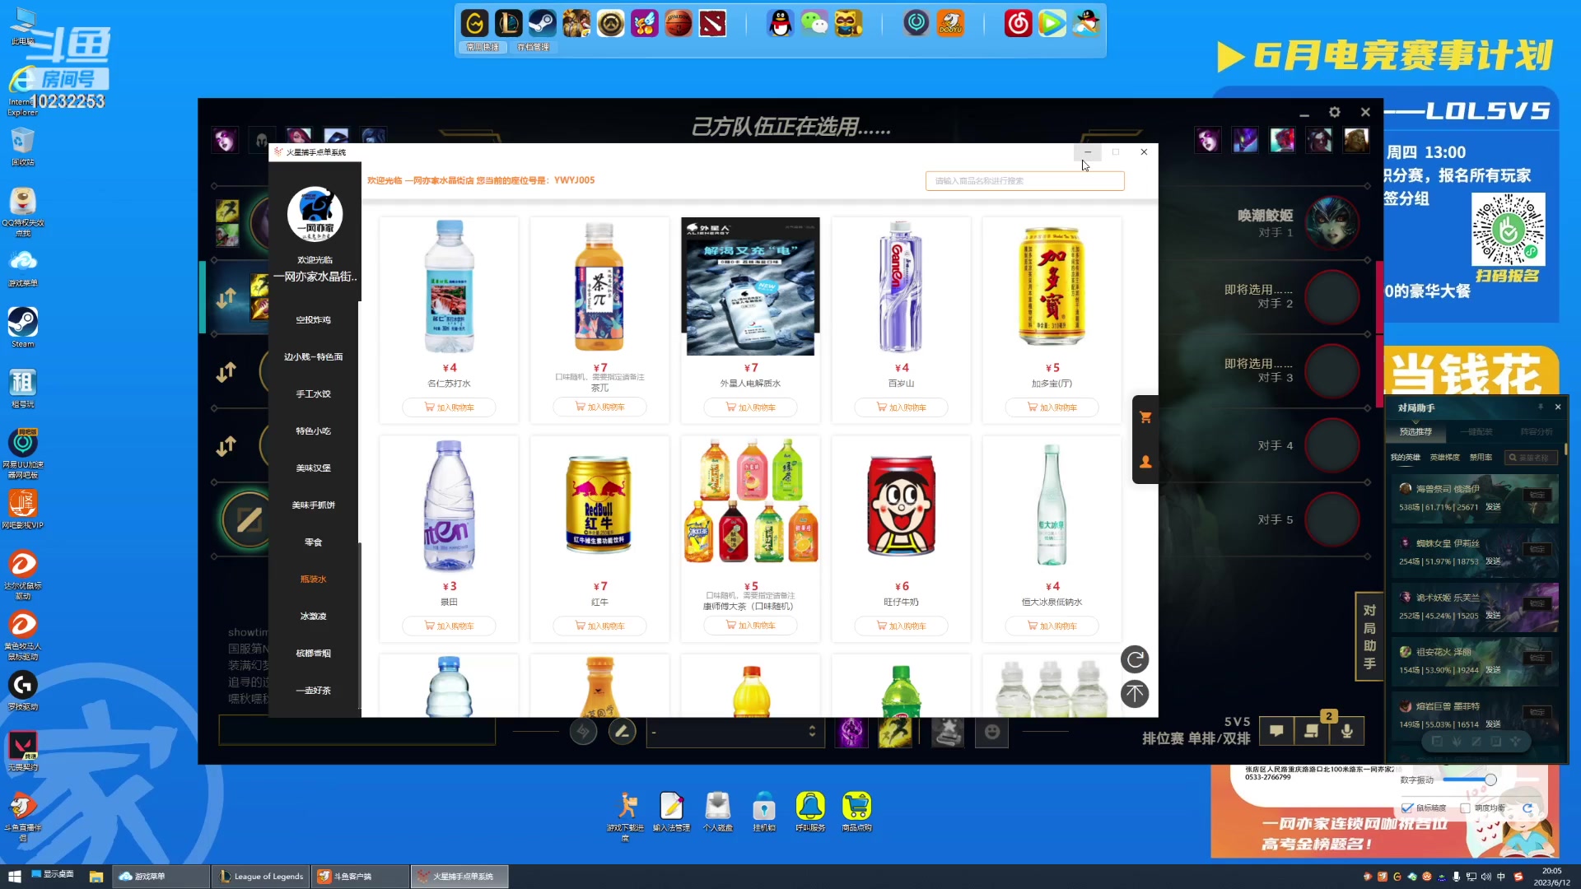
Task: Open the YY raccoon icon in launcher bar
Action: click(x=848, y=23)
